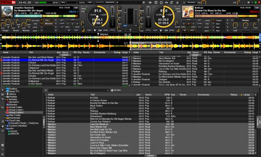Click the browser search input field
The width and height of the screenshot is (261, 157).
(79, 90)
